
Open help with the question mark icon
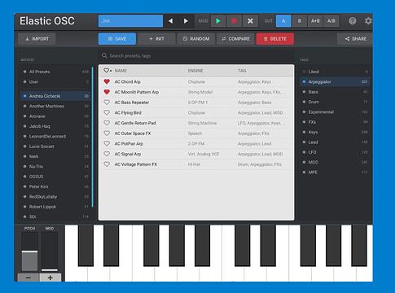(353, 21)
